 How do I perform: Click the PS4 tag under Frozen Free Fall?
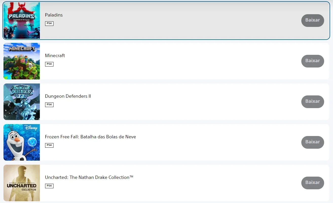(49, 145)
